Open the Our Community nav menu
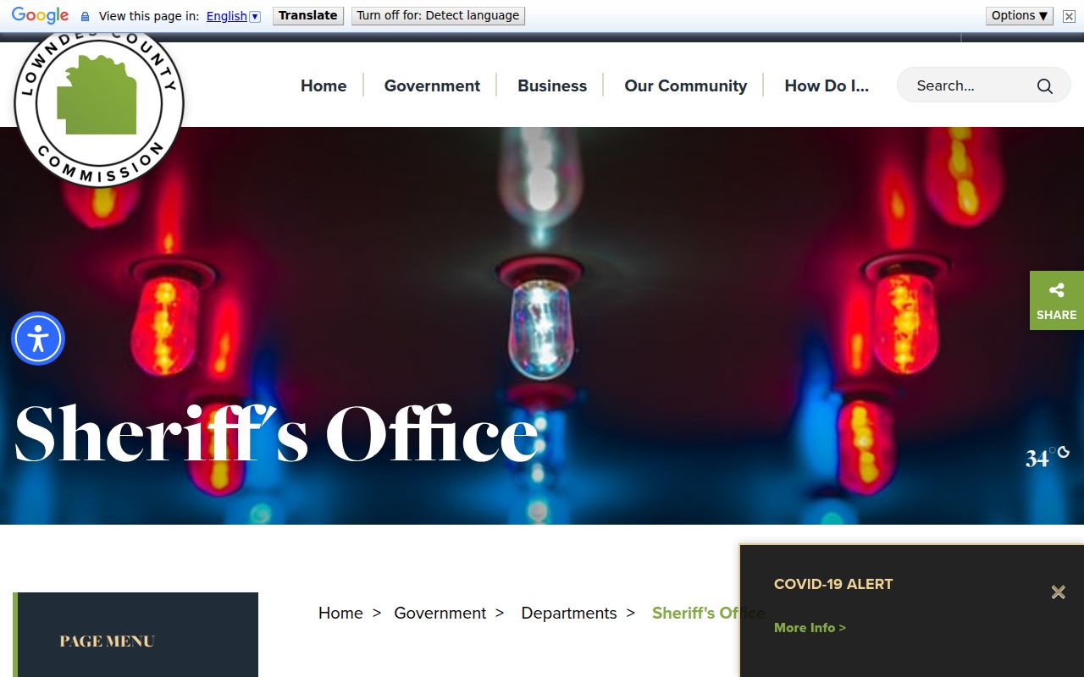 pyautogui.click(x=686, y=85)
